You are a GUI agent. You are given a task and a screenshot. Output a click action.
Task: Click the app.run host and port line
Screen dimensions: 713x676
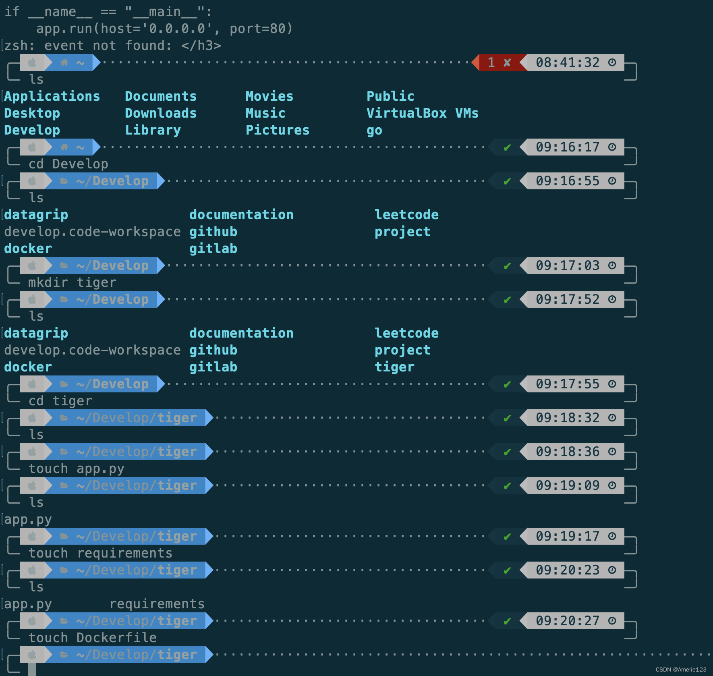pyautogui.click(x=165, y=29)
